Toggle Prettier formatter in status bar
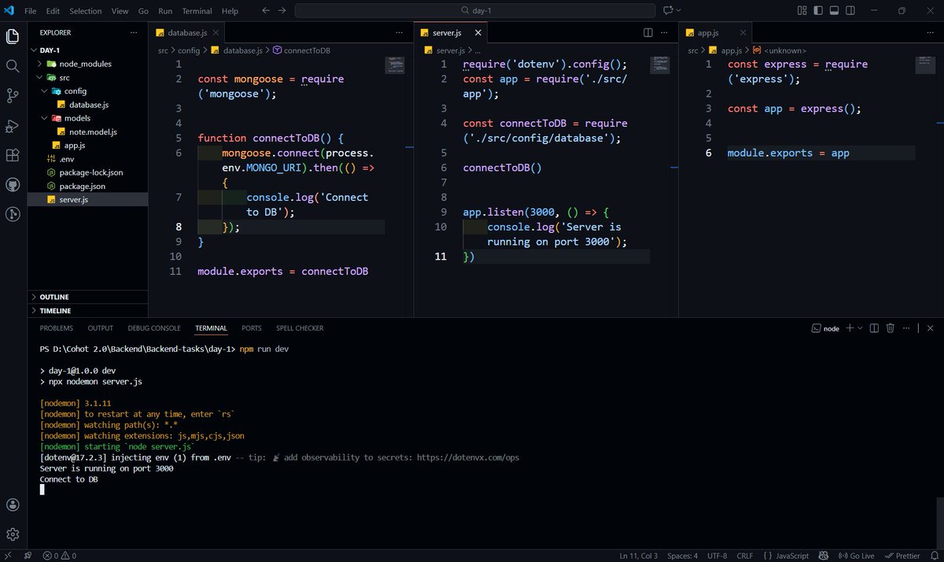This screenshot has width=944, height=562. point(903,556)
